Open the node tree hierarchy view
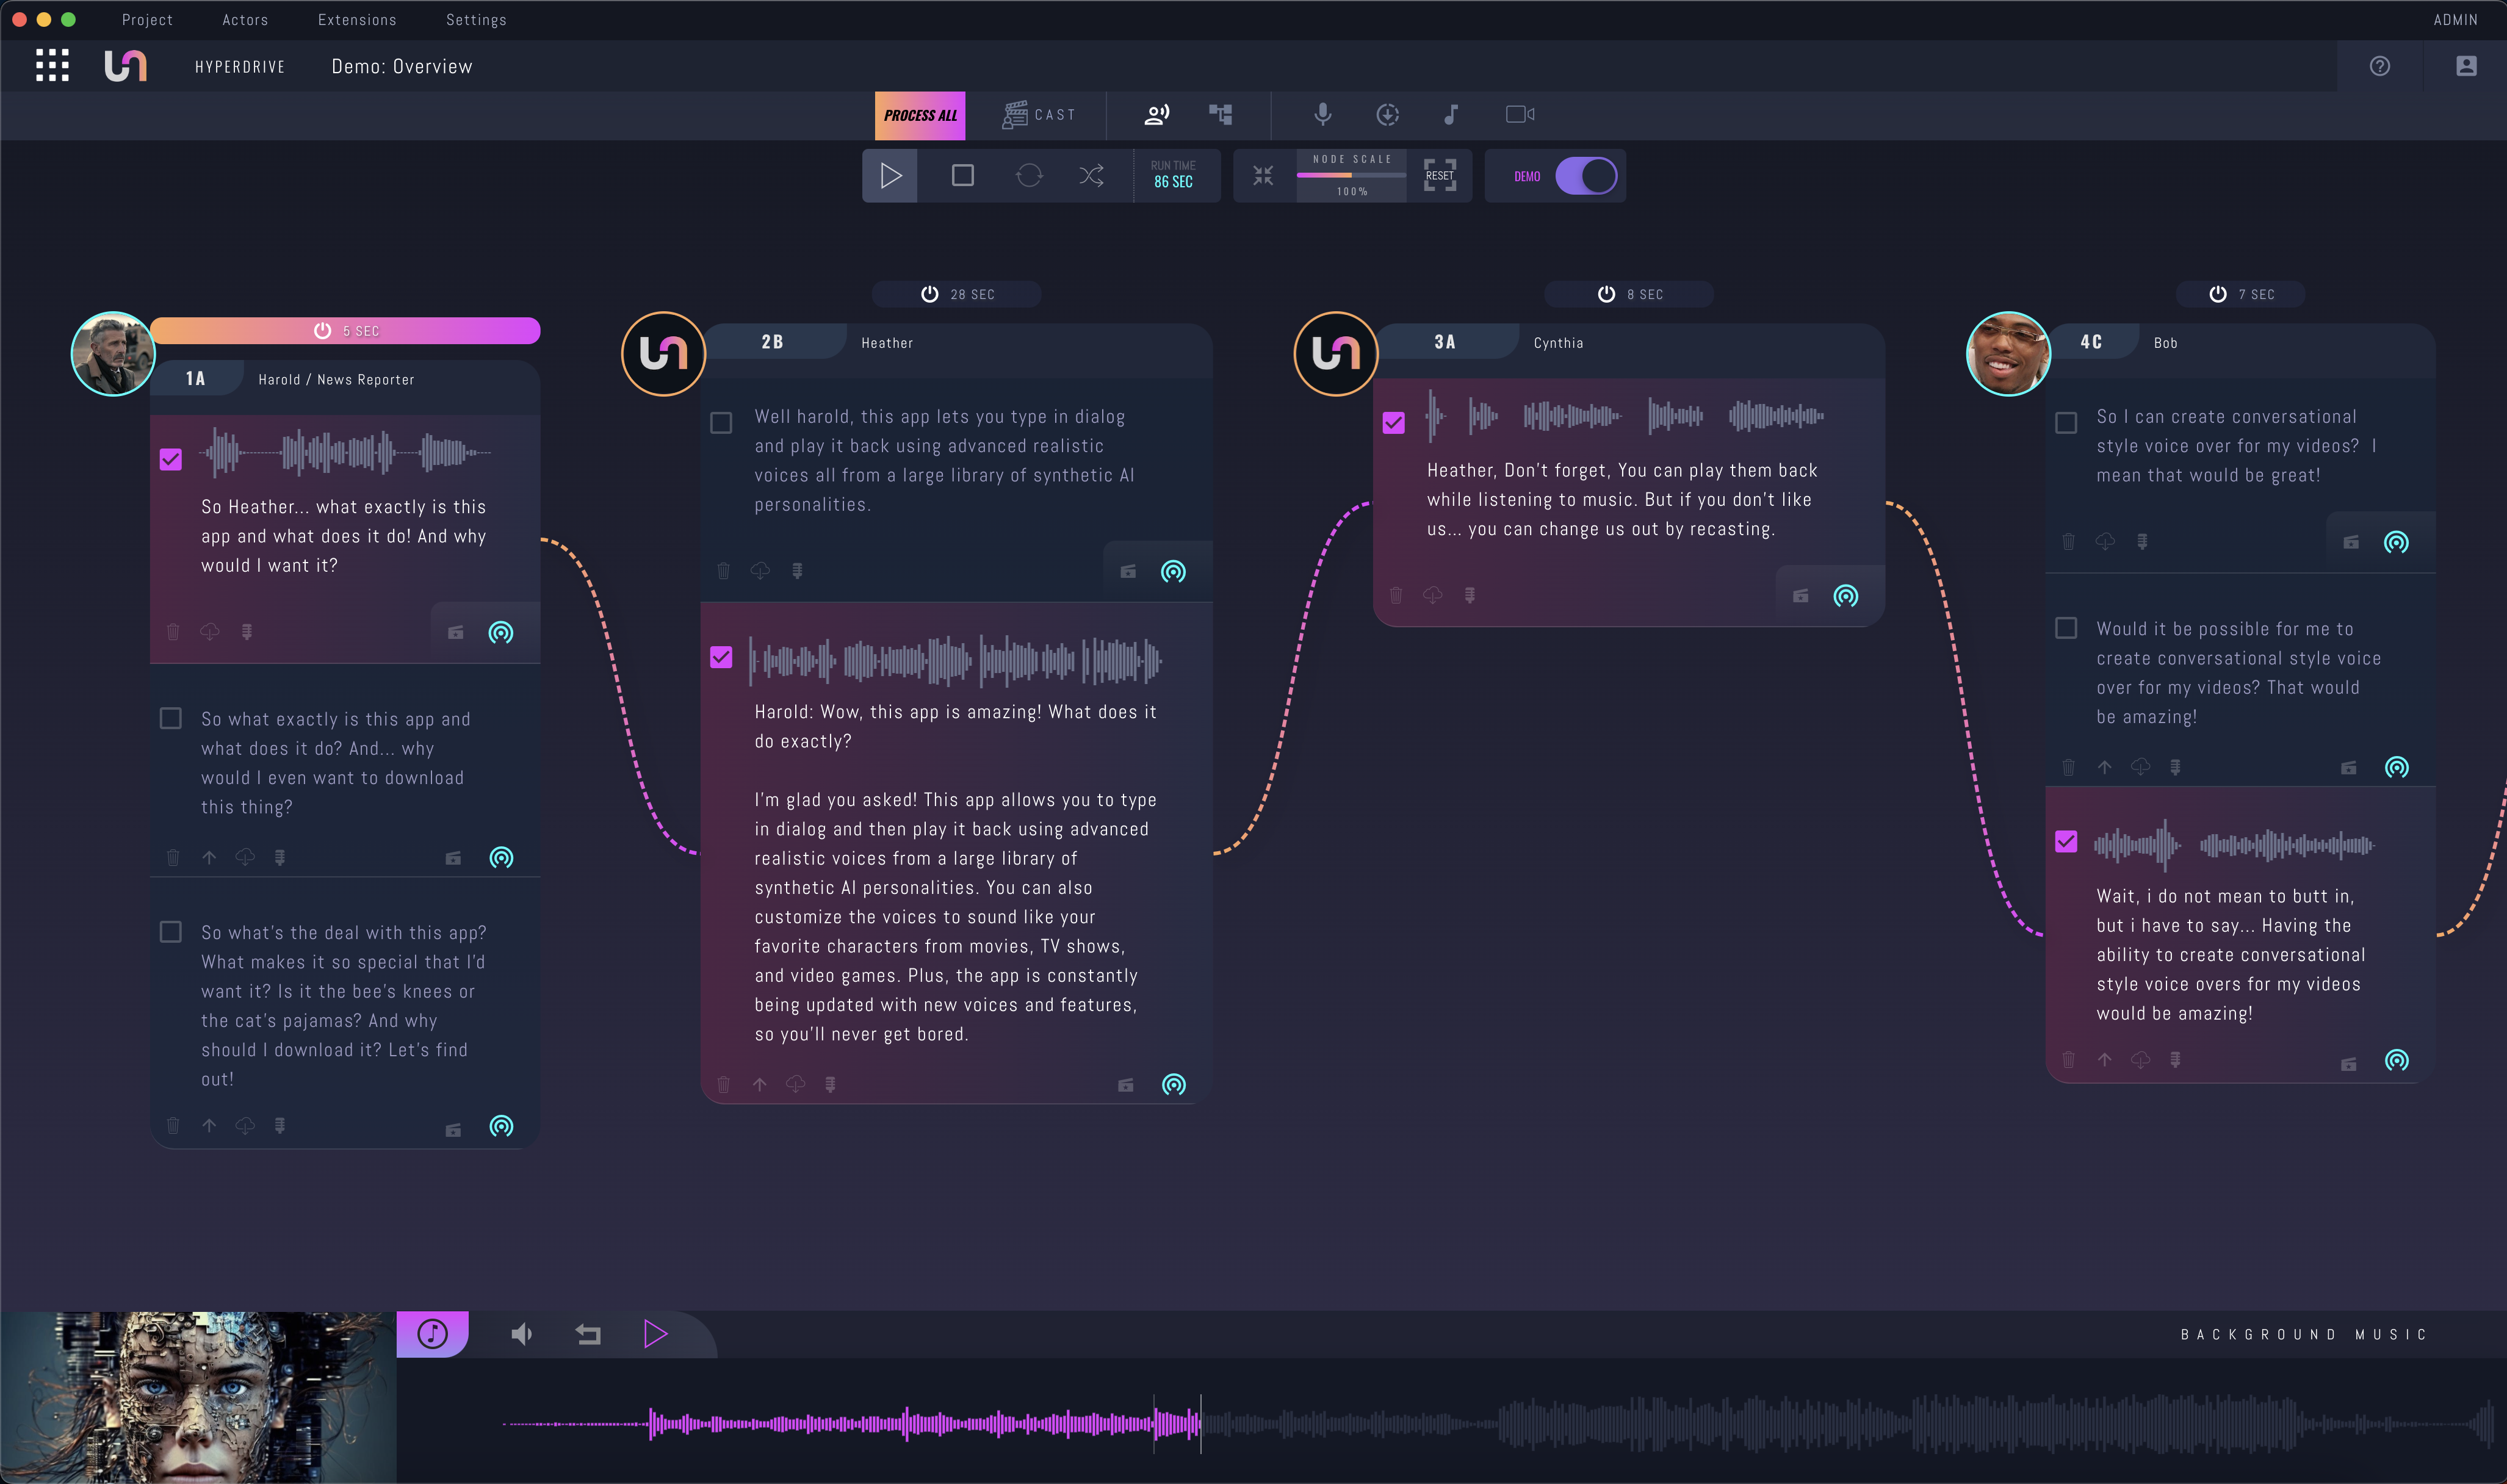The width and height of the screenshot is (2507, 1484). (1220, 115)
